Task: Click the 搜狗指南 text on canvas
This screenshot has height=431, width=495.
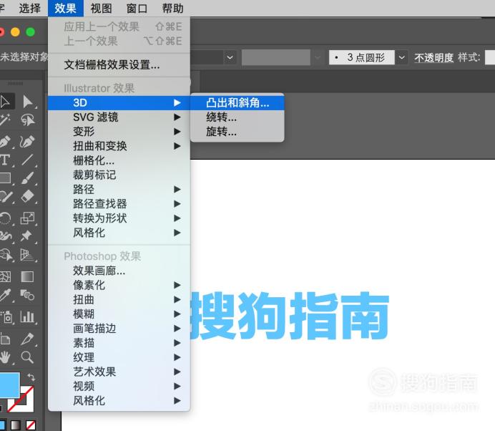Action: (289, 316)
